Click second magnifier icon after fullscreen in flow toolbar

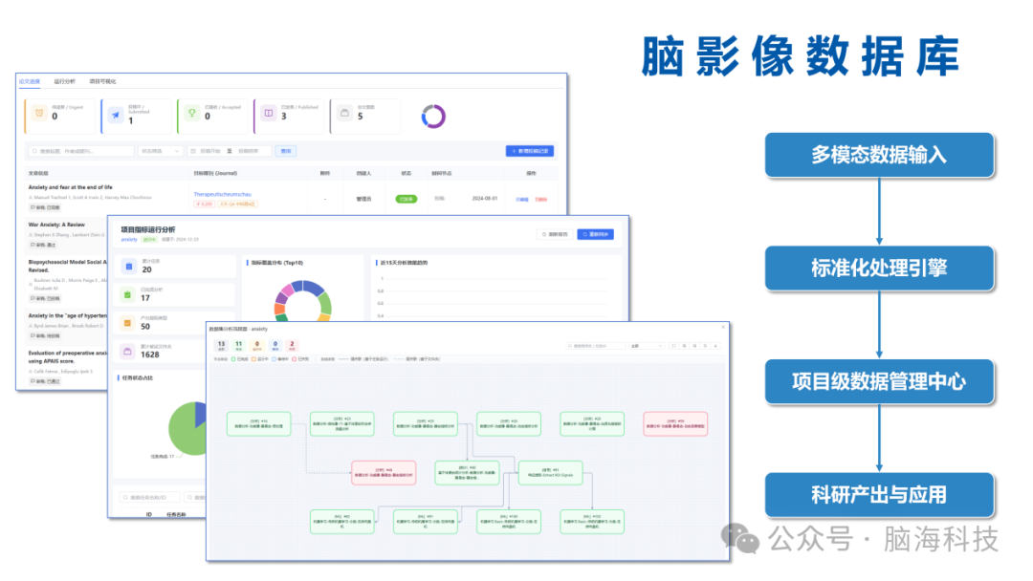pyautogui.click(x=695, y=345)
